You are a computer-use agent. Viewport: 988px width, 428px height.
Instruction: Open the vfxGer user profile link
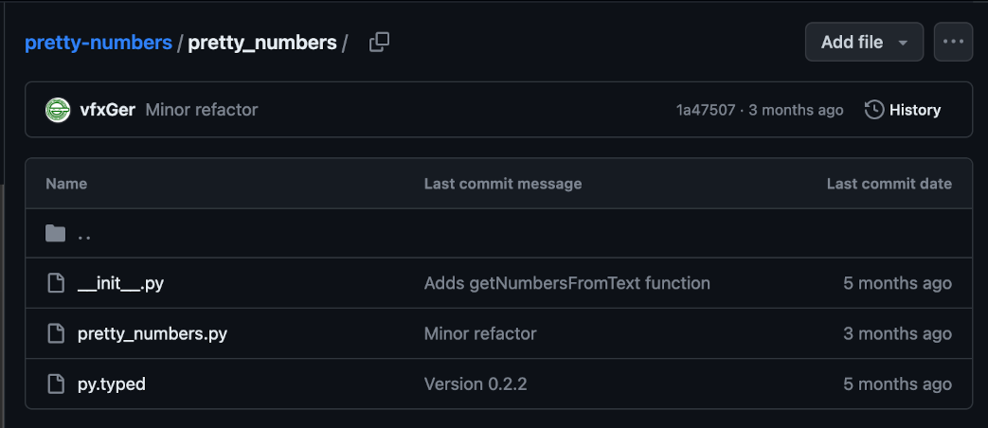(107, 110)
